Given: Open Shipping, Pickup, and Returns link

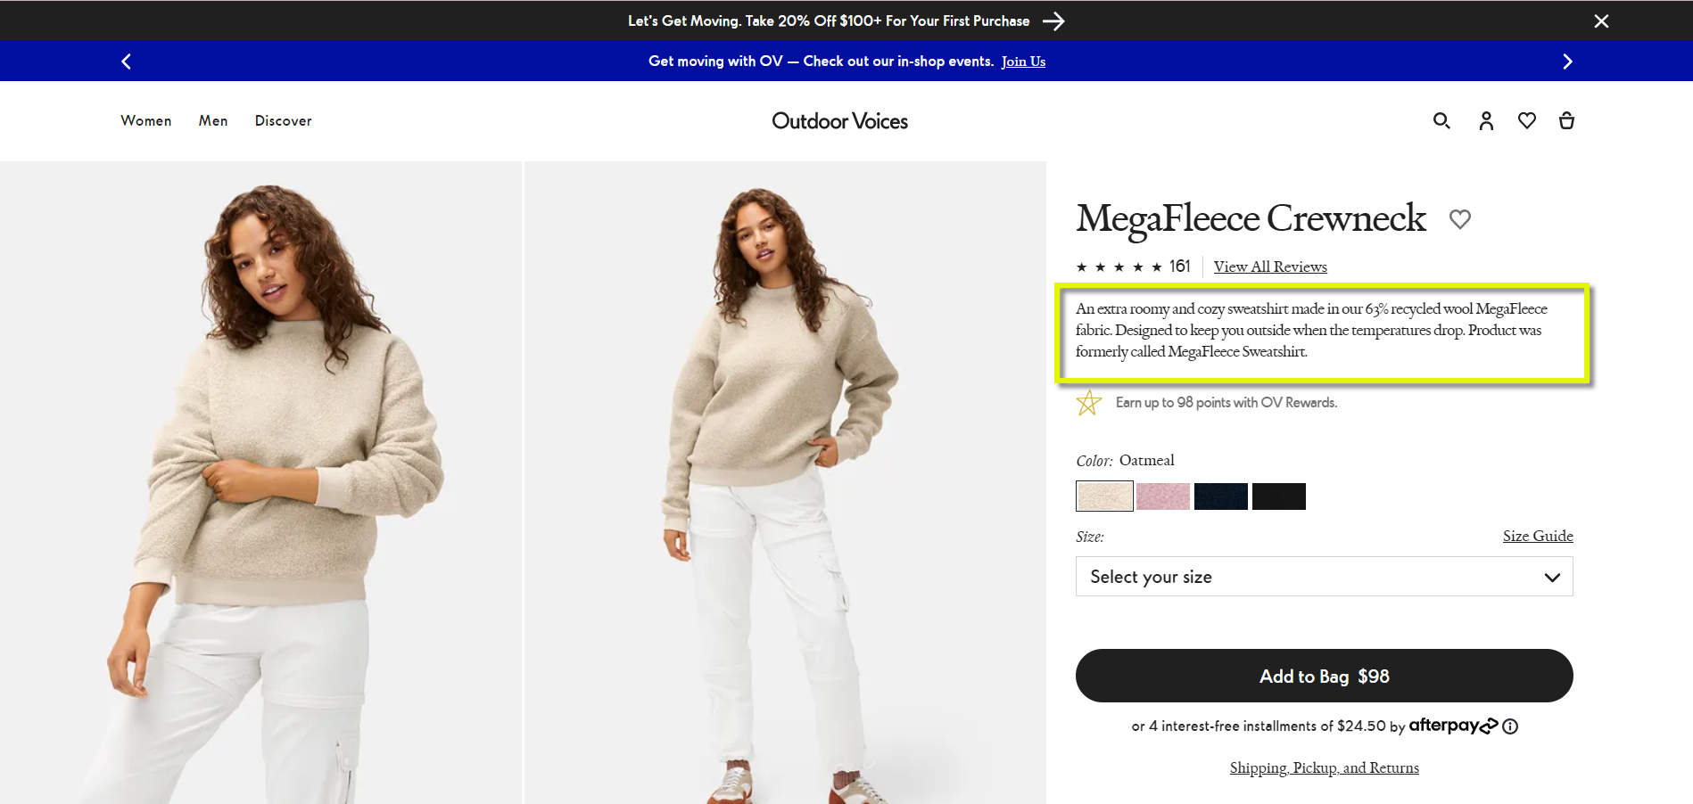Looking at the screenshot, I should click(x=1324, y=767).
